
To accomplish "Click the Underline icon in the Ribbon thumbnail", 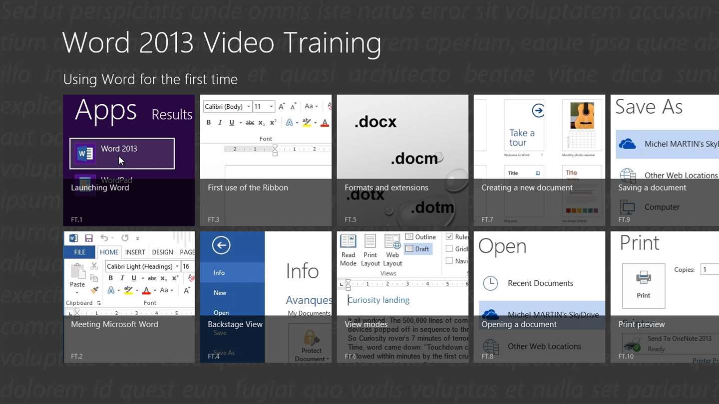I will tap(232, 123).
